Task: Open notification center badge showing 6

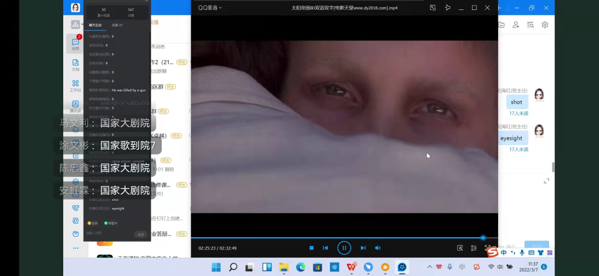Action: [544, 267]
